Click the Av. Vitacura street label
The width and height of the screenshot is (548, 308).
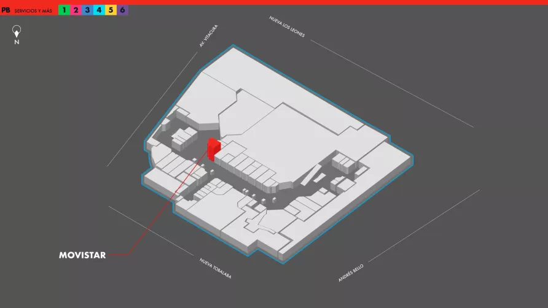point(208,36)
